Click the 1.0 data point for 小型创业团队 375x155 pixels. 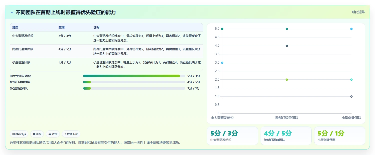[x=351, y=96]
